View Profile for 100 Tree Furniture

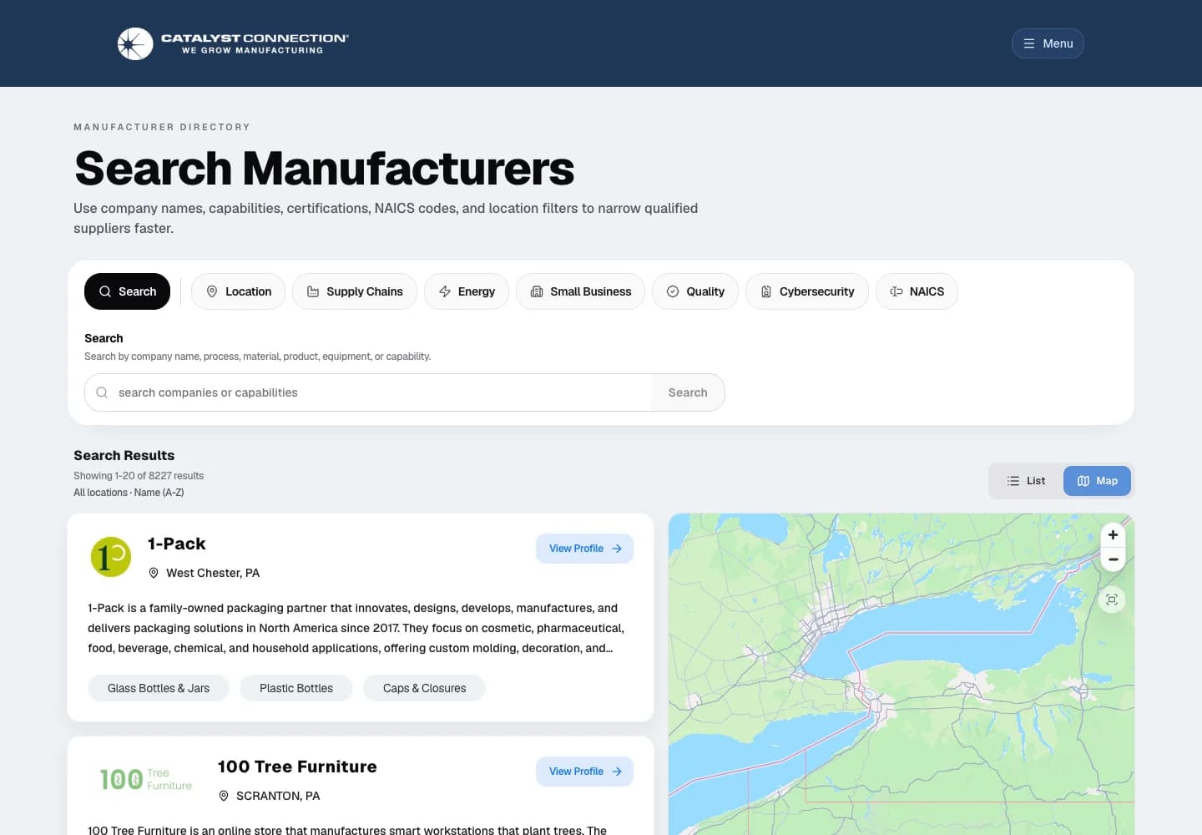[584, 772]
